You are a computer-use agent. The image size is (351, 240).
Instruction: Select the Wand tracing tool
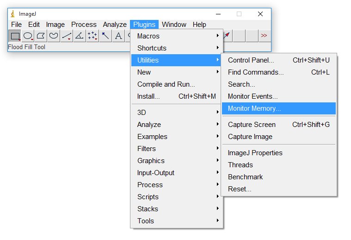coord(105,36)
